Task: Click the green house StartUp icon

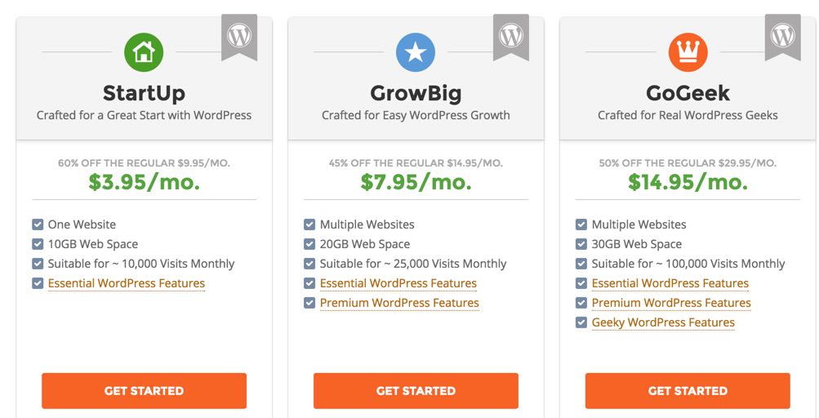Action: 144,52
